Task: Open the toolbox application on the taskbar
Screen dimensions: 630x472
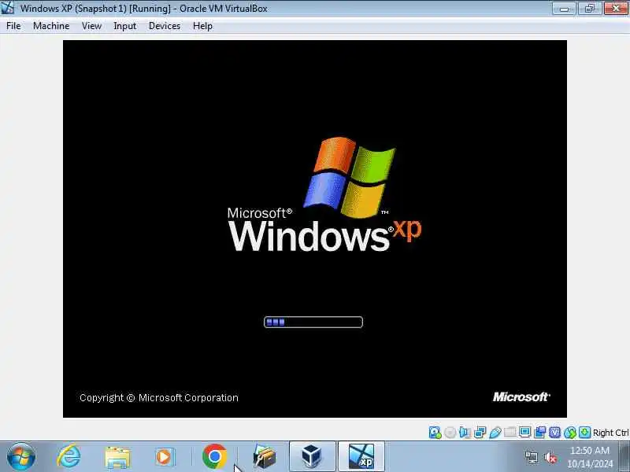Action: (x=265, y=457)
